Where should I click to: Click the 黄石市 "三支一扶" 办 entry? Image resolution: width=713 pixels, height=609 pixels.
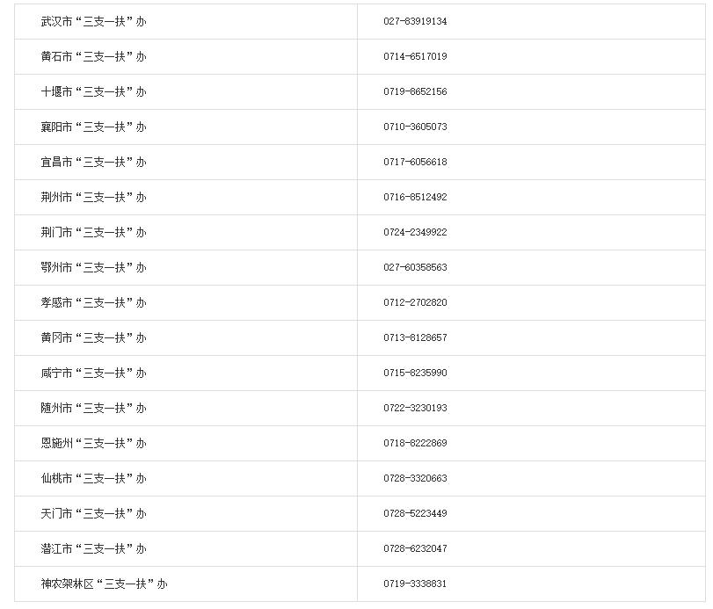tap(94, 56)
